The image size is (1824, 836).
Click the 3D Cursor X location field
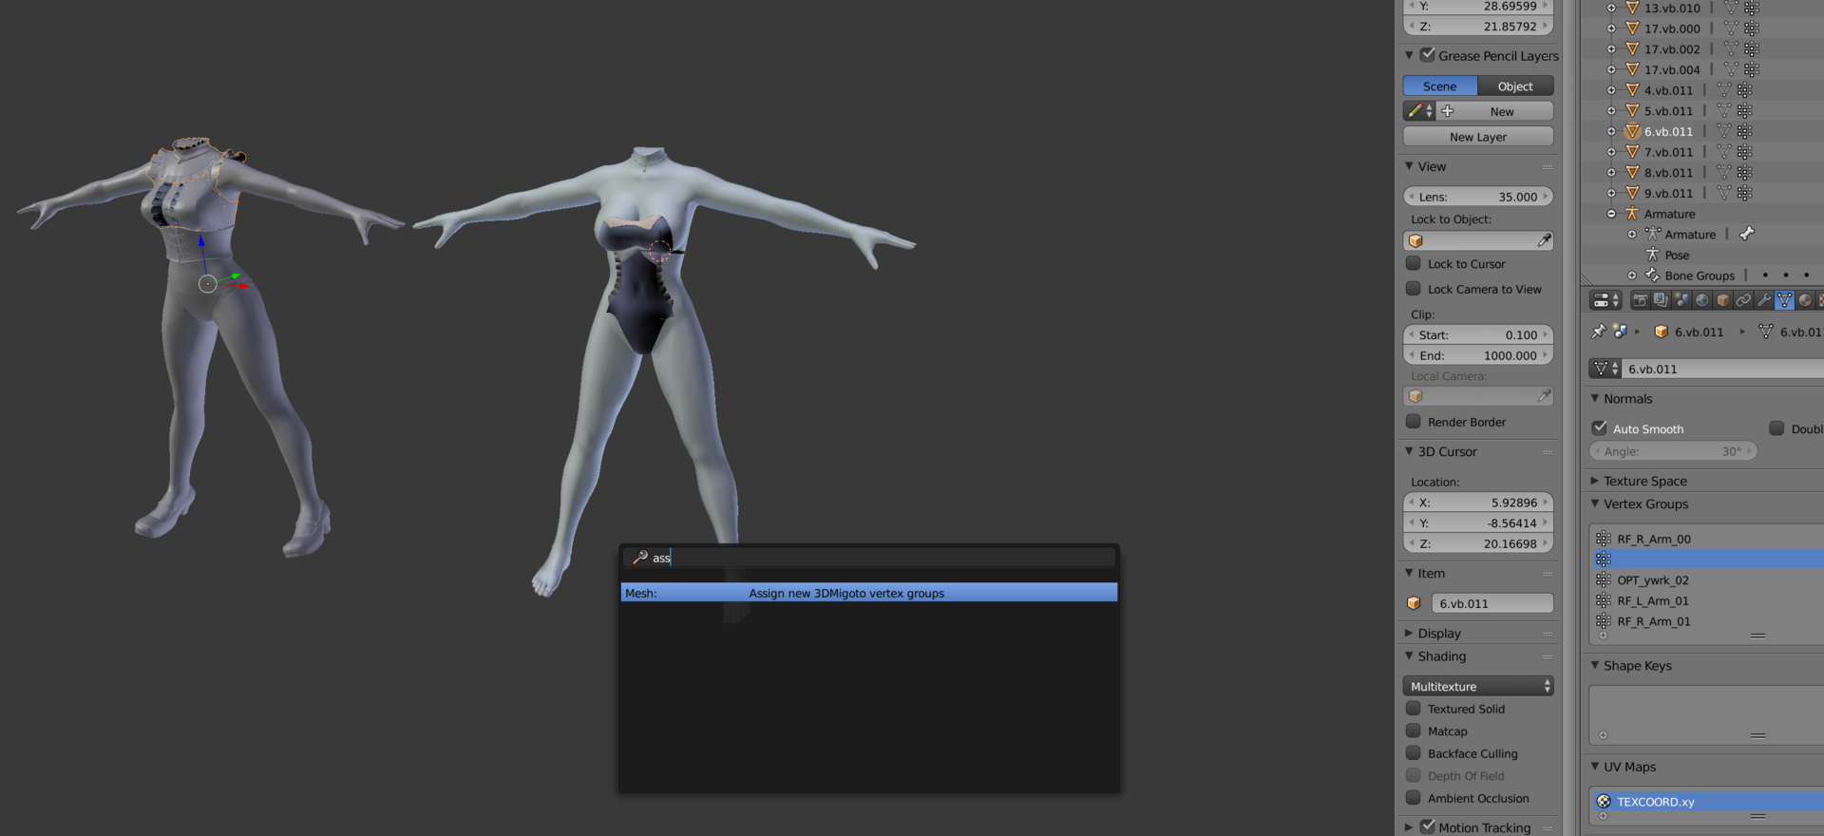point(1478,503)
